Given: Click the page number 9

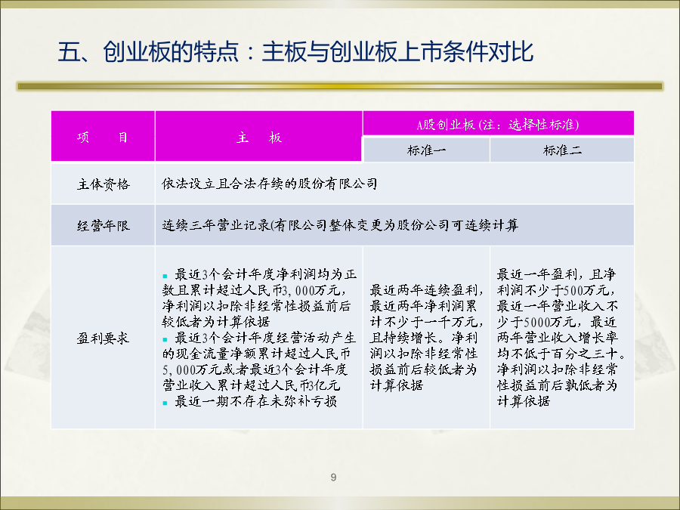Looking at the screenshot, I should [x=333, y=478].
